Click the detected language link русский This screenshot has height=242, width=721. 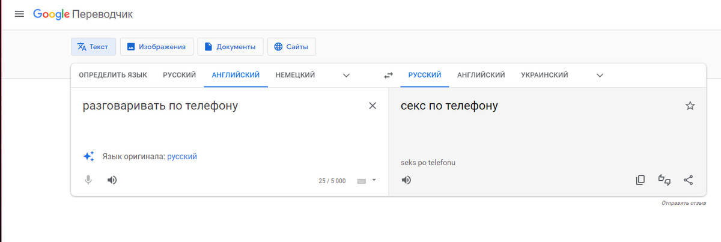182,157
